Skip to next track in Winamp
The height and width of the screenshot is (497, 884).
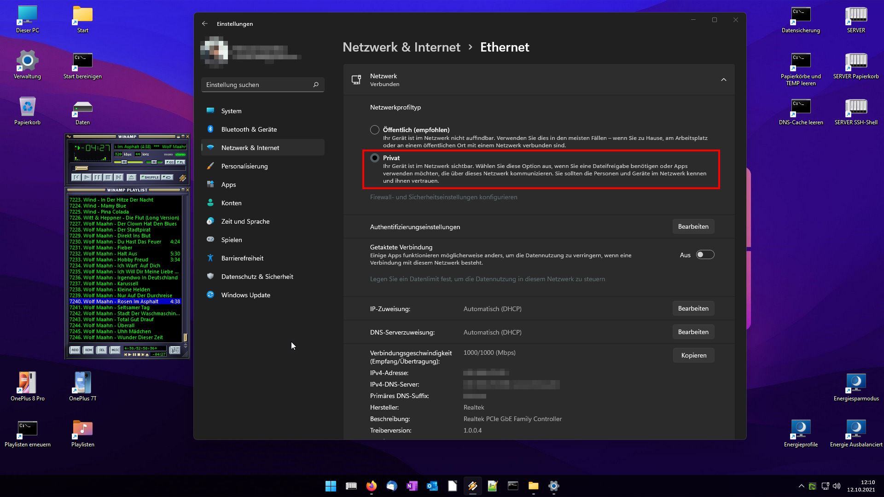pyautogui.click(x=118, y=177)
